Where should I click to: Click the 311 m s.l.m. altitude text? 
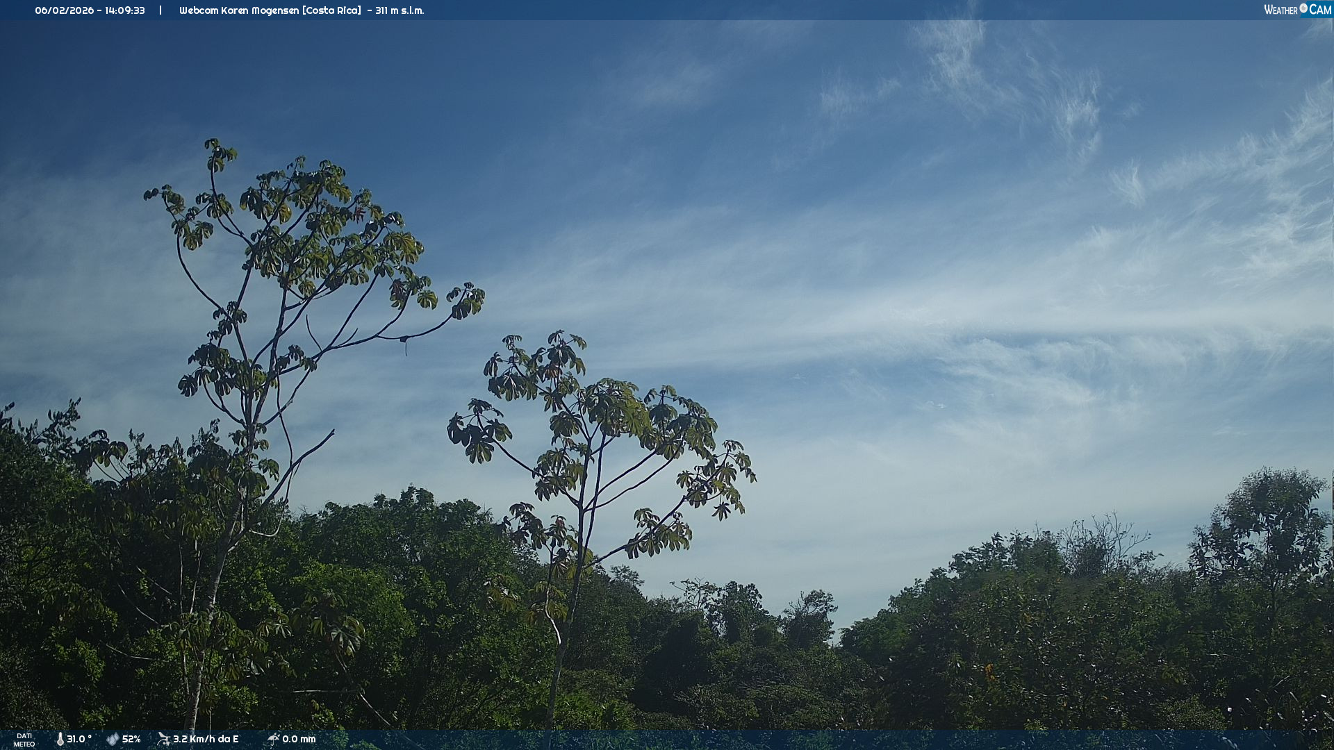400,10
